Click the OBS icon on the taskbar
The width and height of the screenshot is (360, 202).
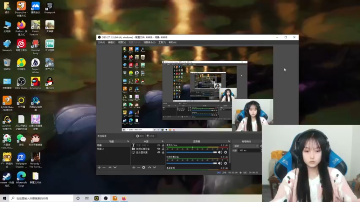click(106, 198)
